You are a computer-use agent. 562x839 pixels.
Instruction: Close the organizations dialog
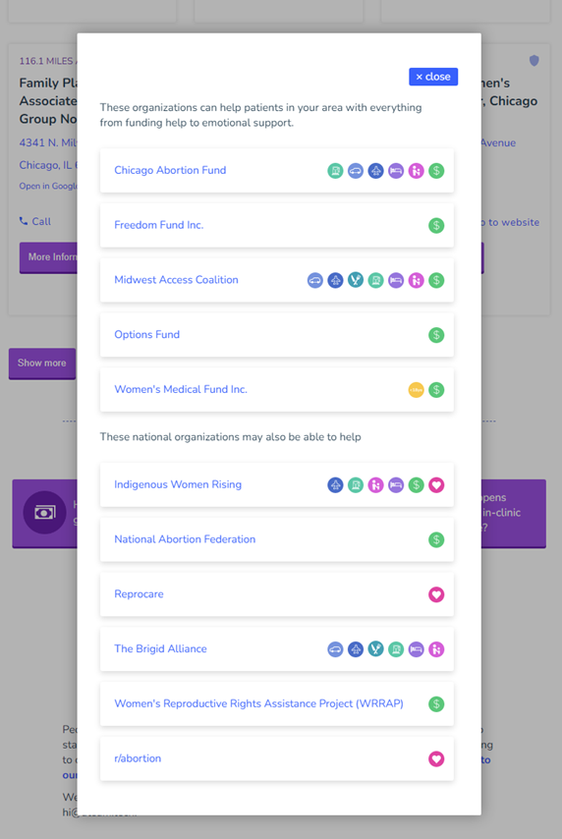click(x=433, y=77)
